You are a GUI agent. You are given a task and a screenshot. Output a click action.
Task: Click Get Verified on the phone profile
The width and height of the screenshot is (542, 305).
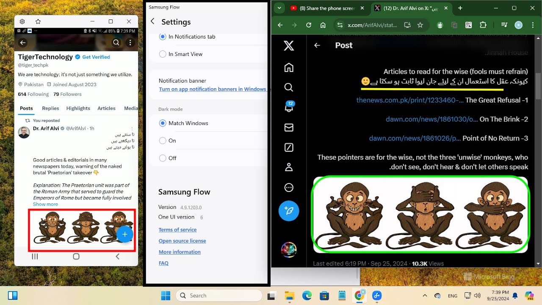[96, 57]
